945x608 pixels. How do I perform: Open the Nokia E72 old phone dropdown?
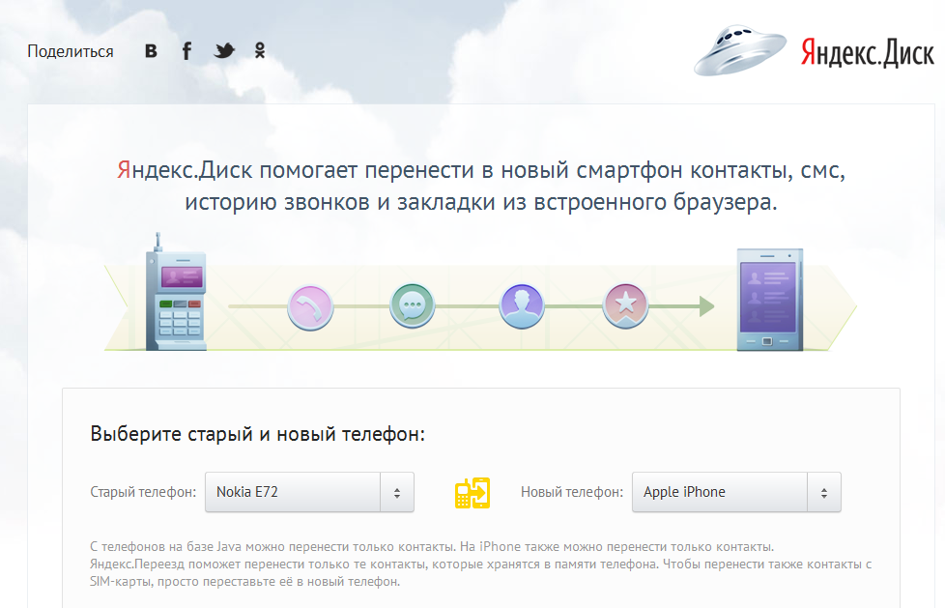(292, 492)
